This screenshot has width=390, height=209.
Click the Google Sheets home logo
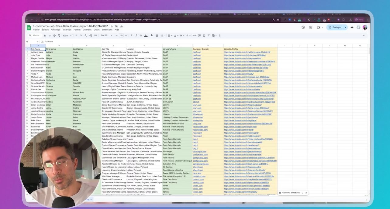coord(29,28)
